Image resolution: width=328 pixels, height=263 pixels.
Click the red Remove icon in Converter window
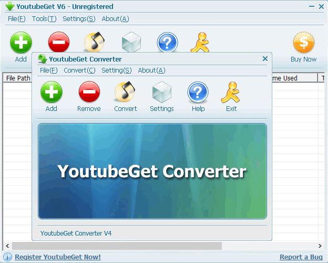pos(89,92)
